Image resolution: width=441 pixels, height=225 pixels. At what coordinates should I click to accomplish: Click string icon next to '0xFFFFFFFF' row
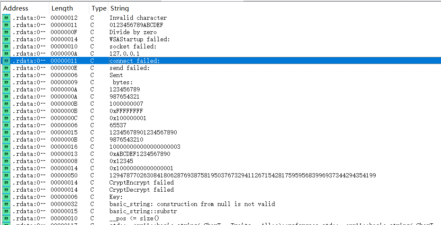(x=6, y=111)
